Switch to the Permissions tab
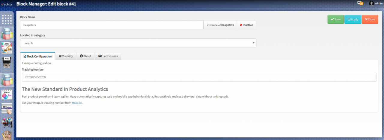384x140 pixels. 108,56
